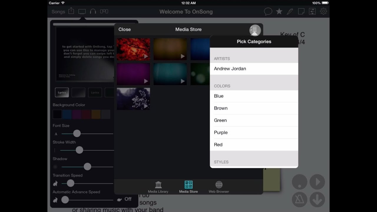Choose the Purple color category
Screen dimensions: 377x212
coord(254,132)
